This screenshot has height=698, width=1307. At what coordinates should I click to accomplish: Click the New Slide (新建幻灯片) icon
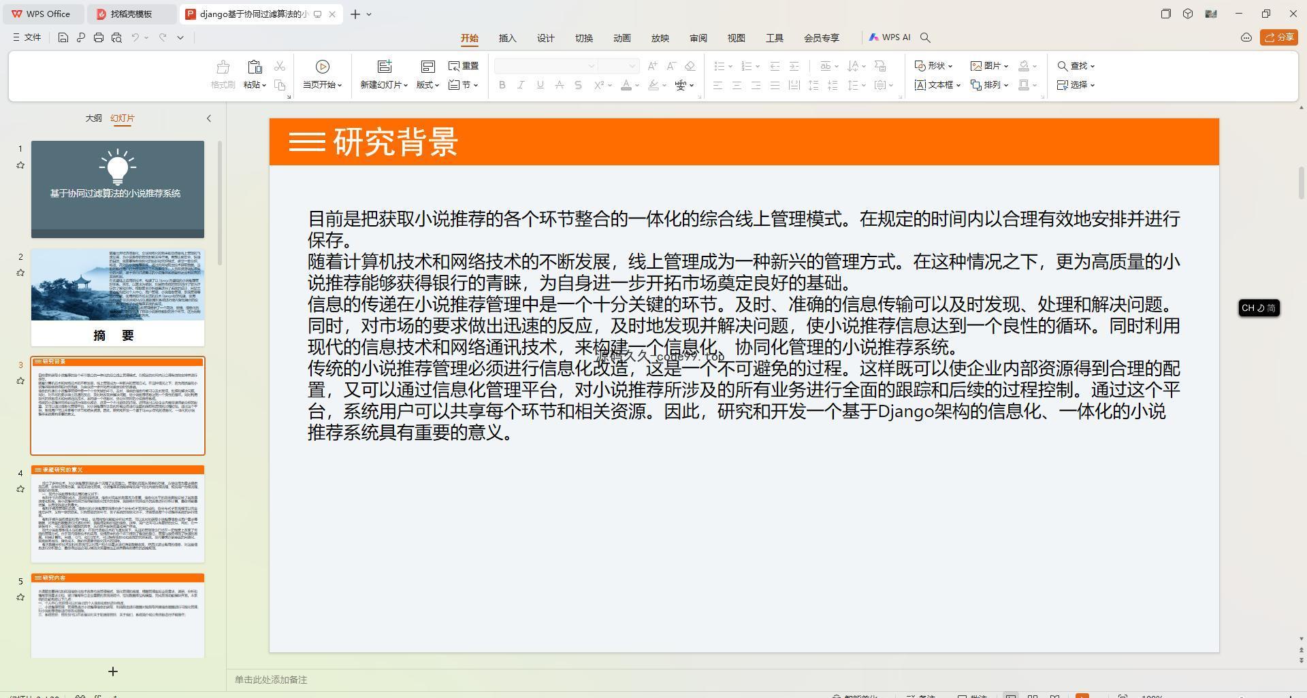click(385, 66)
